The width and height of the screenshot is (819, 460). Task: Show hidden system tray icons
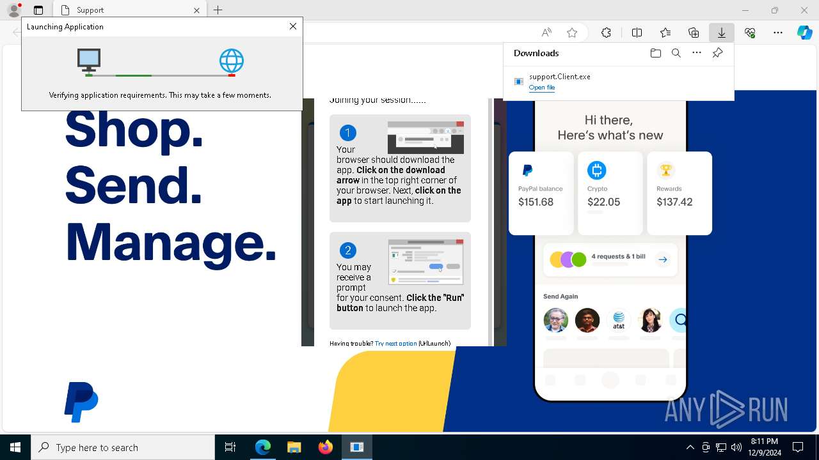coord(690,447)
